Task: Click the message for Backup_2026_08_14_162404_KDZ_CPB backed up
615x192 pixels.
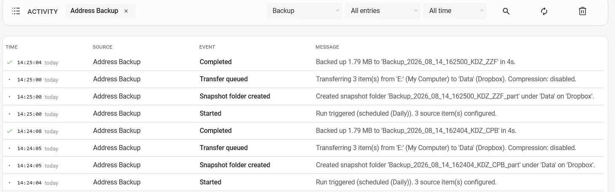Action: 416,131
